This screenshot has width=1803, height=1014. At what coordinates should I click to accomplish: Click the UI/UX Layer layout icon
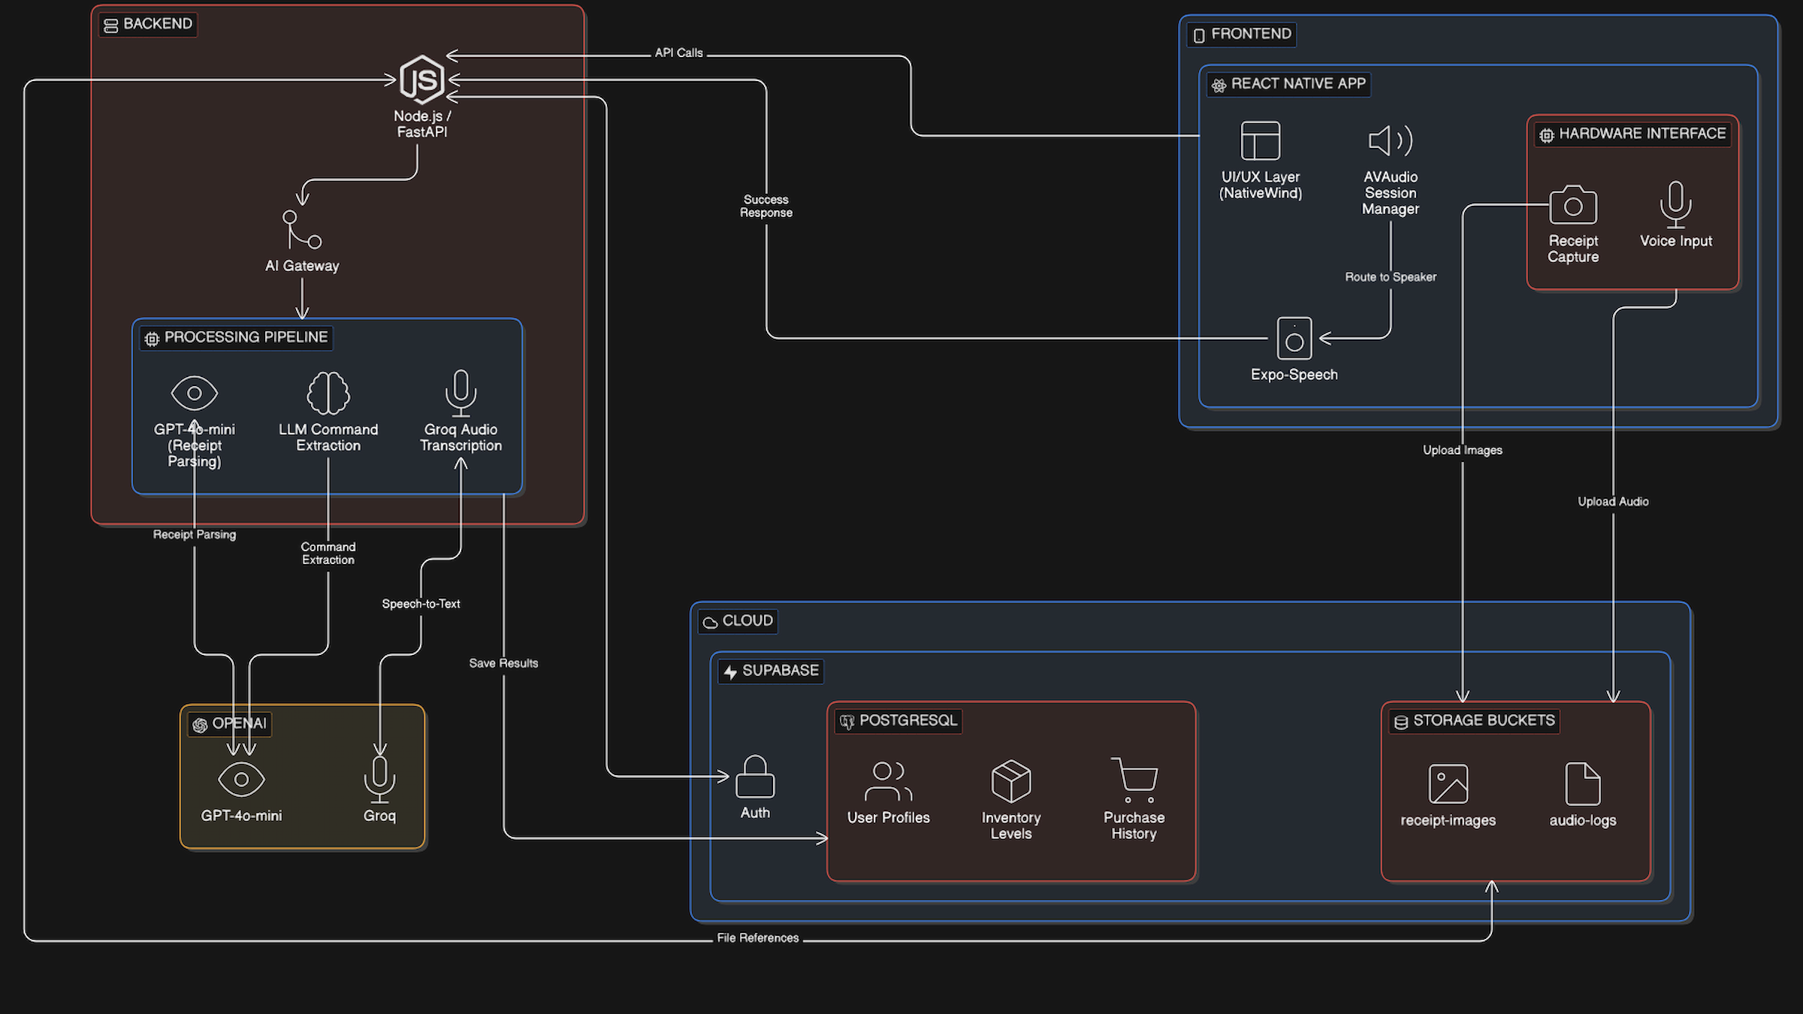(1260, 140)
